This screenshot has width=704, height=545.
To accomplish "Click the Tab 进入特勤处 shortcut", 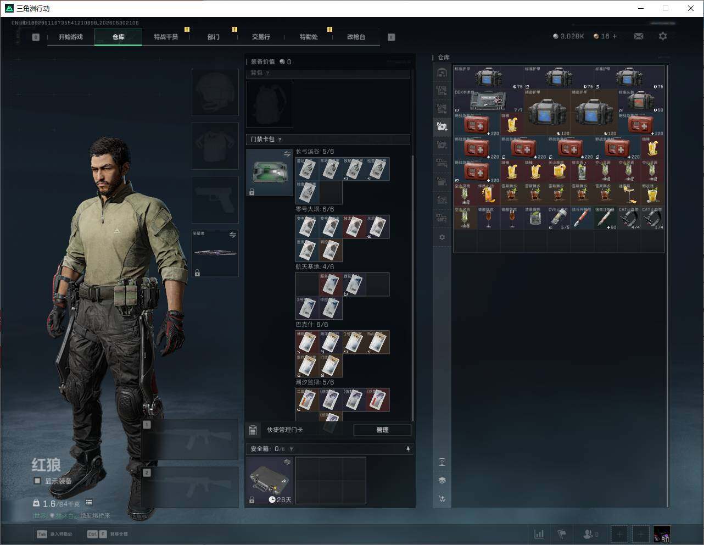I will pos(54,534).
